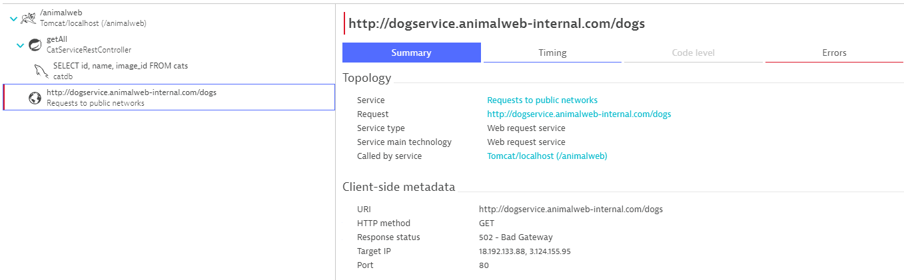Follow the Tomcat/localhost (/animalweb) caller link
This screenshot has height=280, width=904.
[x=547, y=156]
